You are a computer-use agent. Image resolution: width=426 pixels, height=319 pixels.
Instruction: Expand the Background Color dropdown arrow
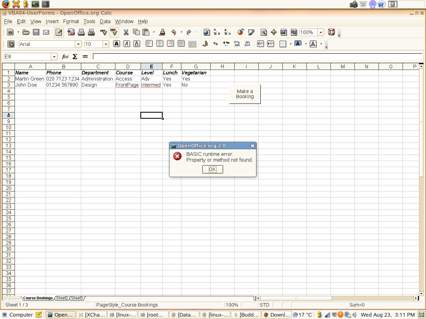click(306, 44)
